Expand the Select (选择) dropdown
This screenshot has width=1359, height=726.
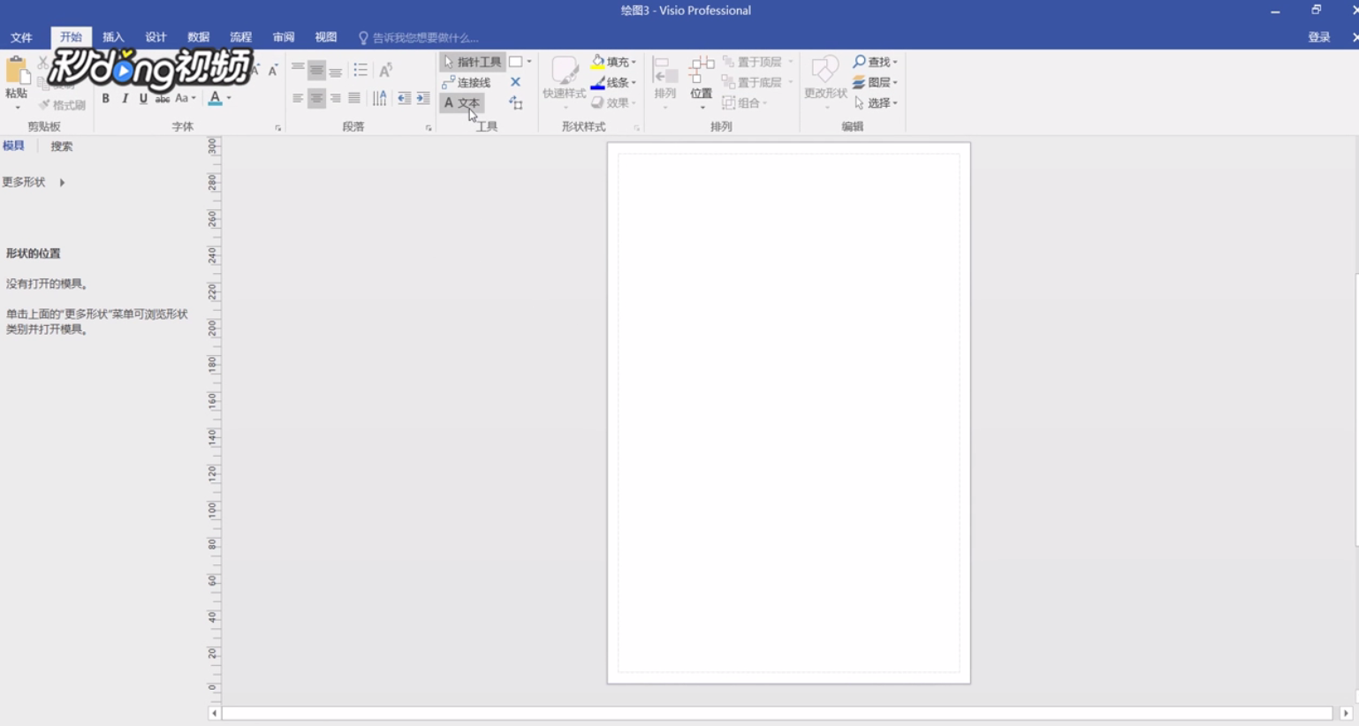tap(876, 103)
